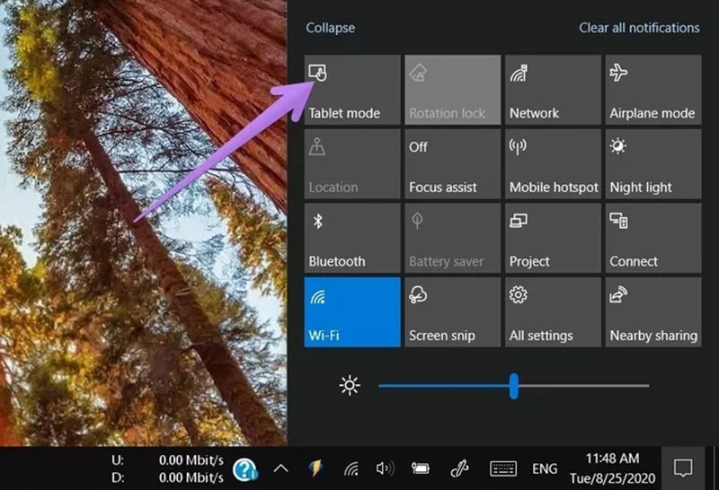Image resolution: width=719 pixels, height=490 pixels.
Task: Open the Connect tile
Action: click(x=653, y=238)
